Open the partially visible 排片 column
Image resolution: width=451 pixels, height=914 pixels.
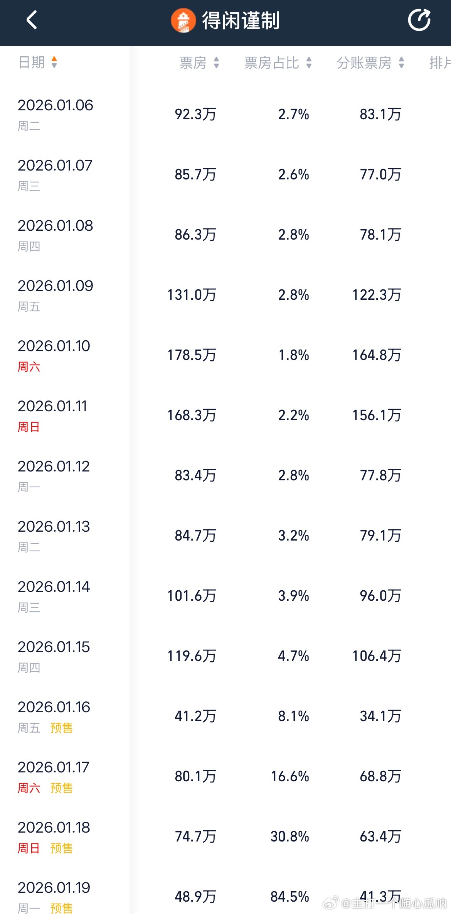[440, 63]
